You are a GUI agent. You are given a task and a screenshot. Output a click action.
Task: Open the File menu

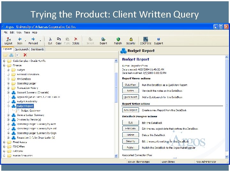point(6,32)
